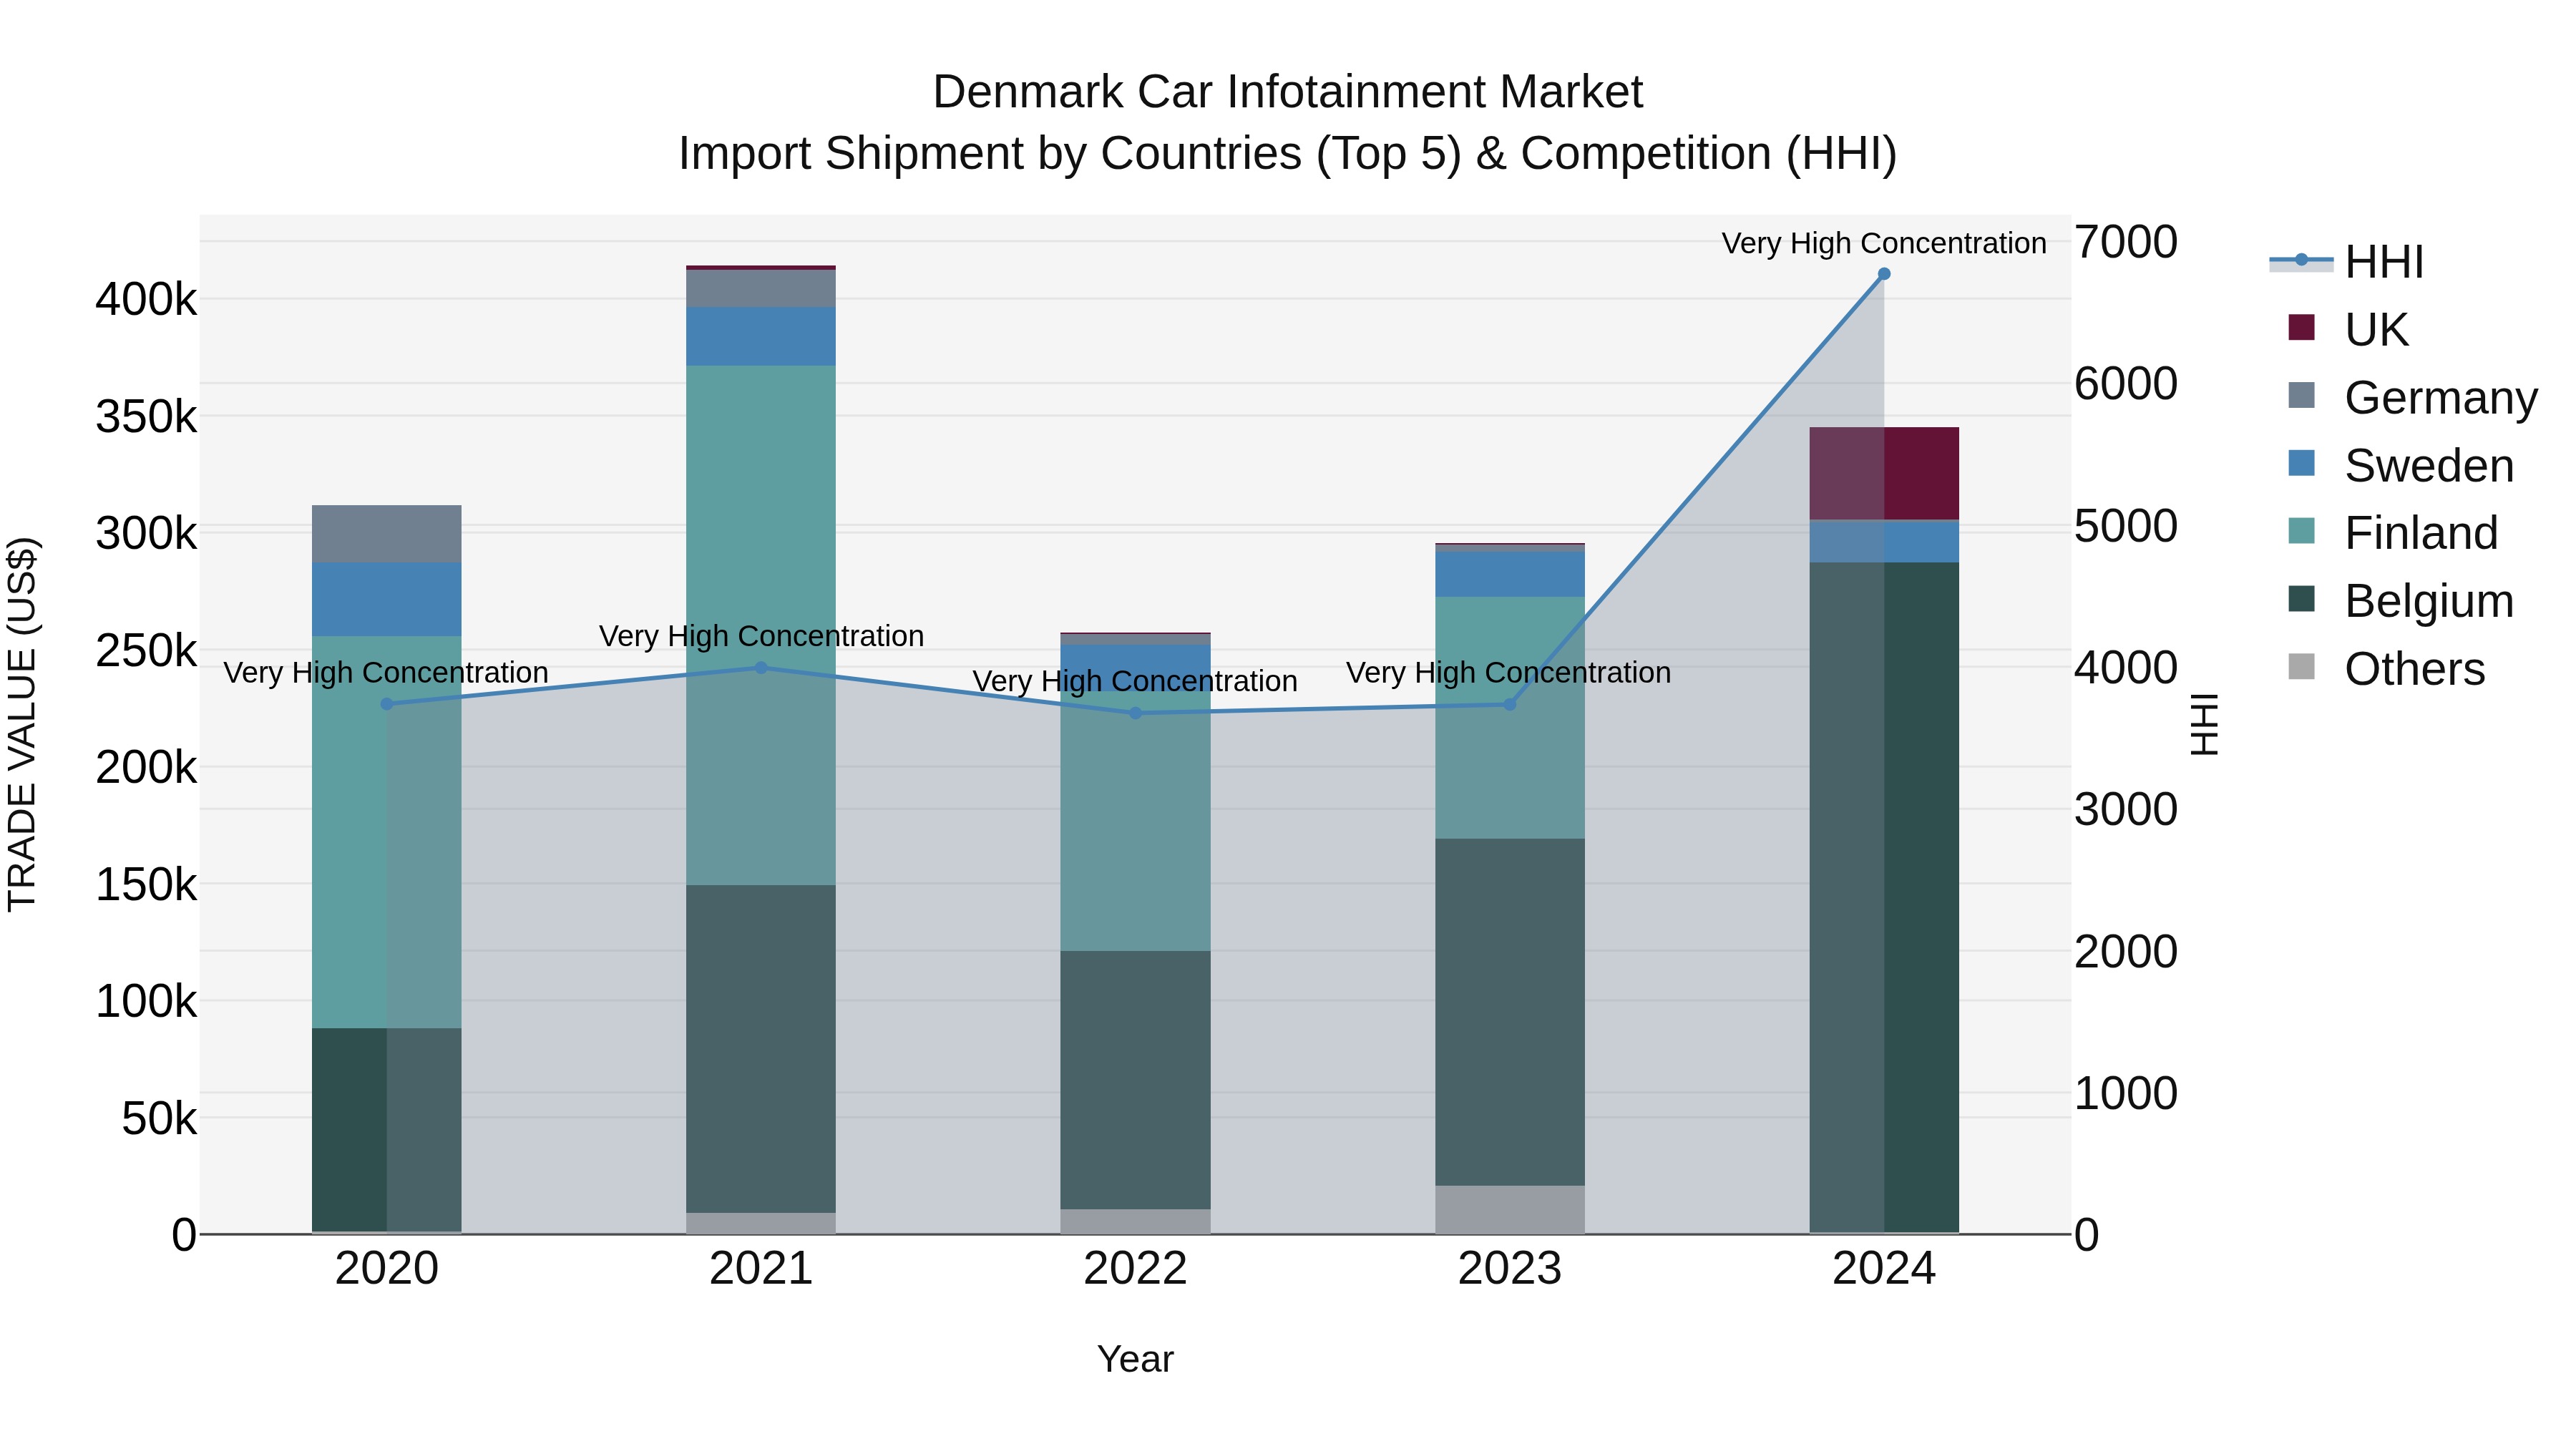Click the UK dark maroon legend swatch
The width and height of the screenshot is (2576, 1449).
tap(2301, 327)
